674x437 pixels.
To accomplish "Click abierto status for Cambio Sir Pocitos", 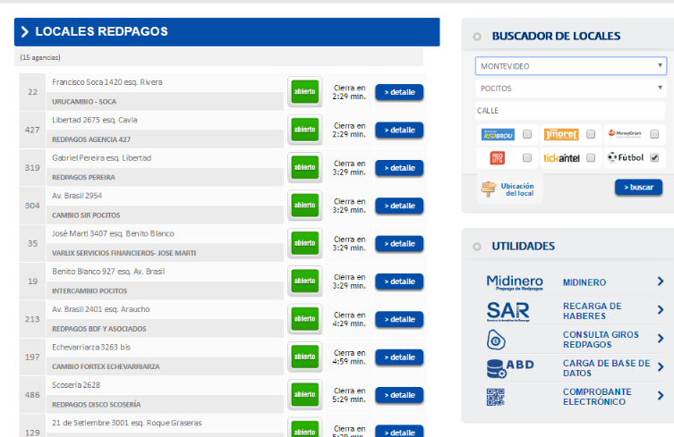I will [x=304, y=206].
